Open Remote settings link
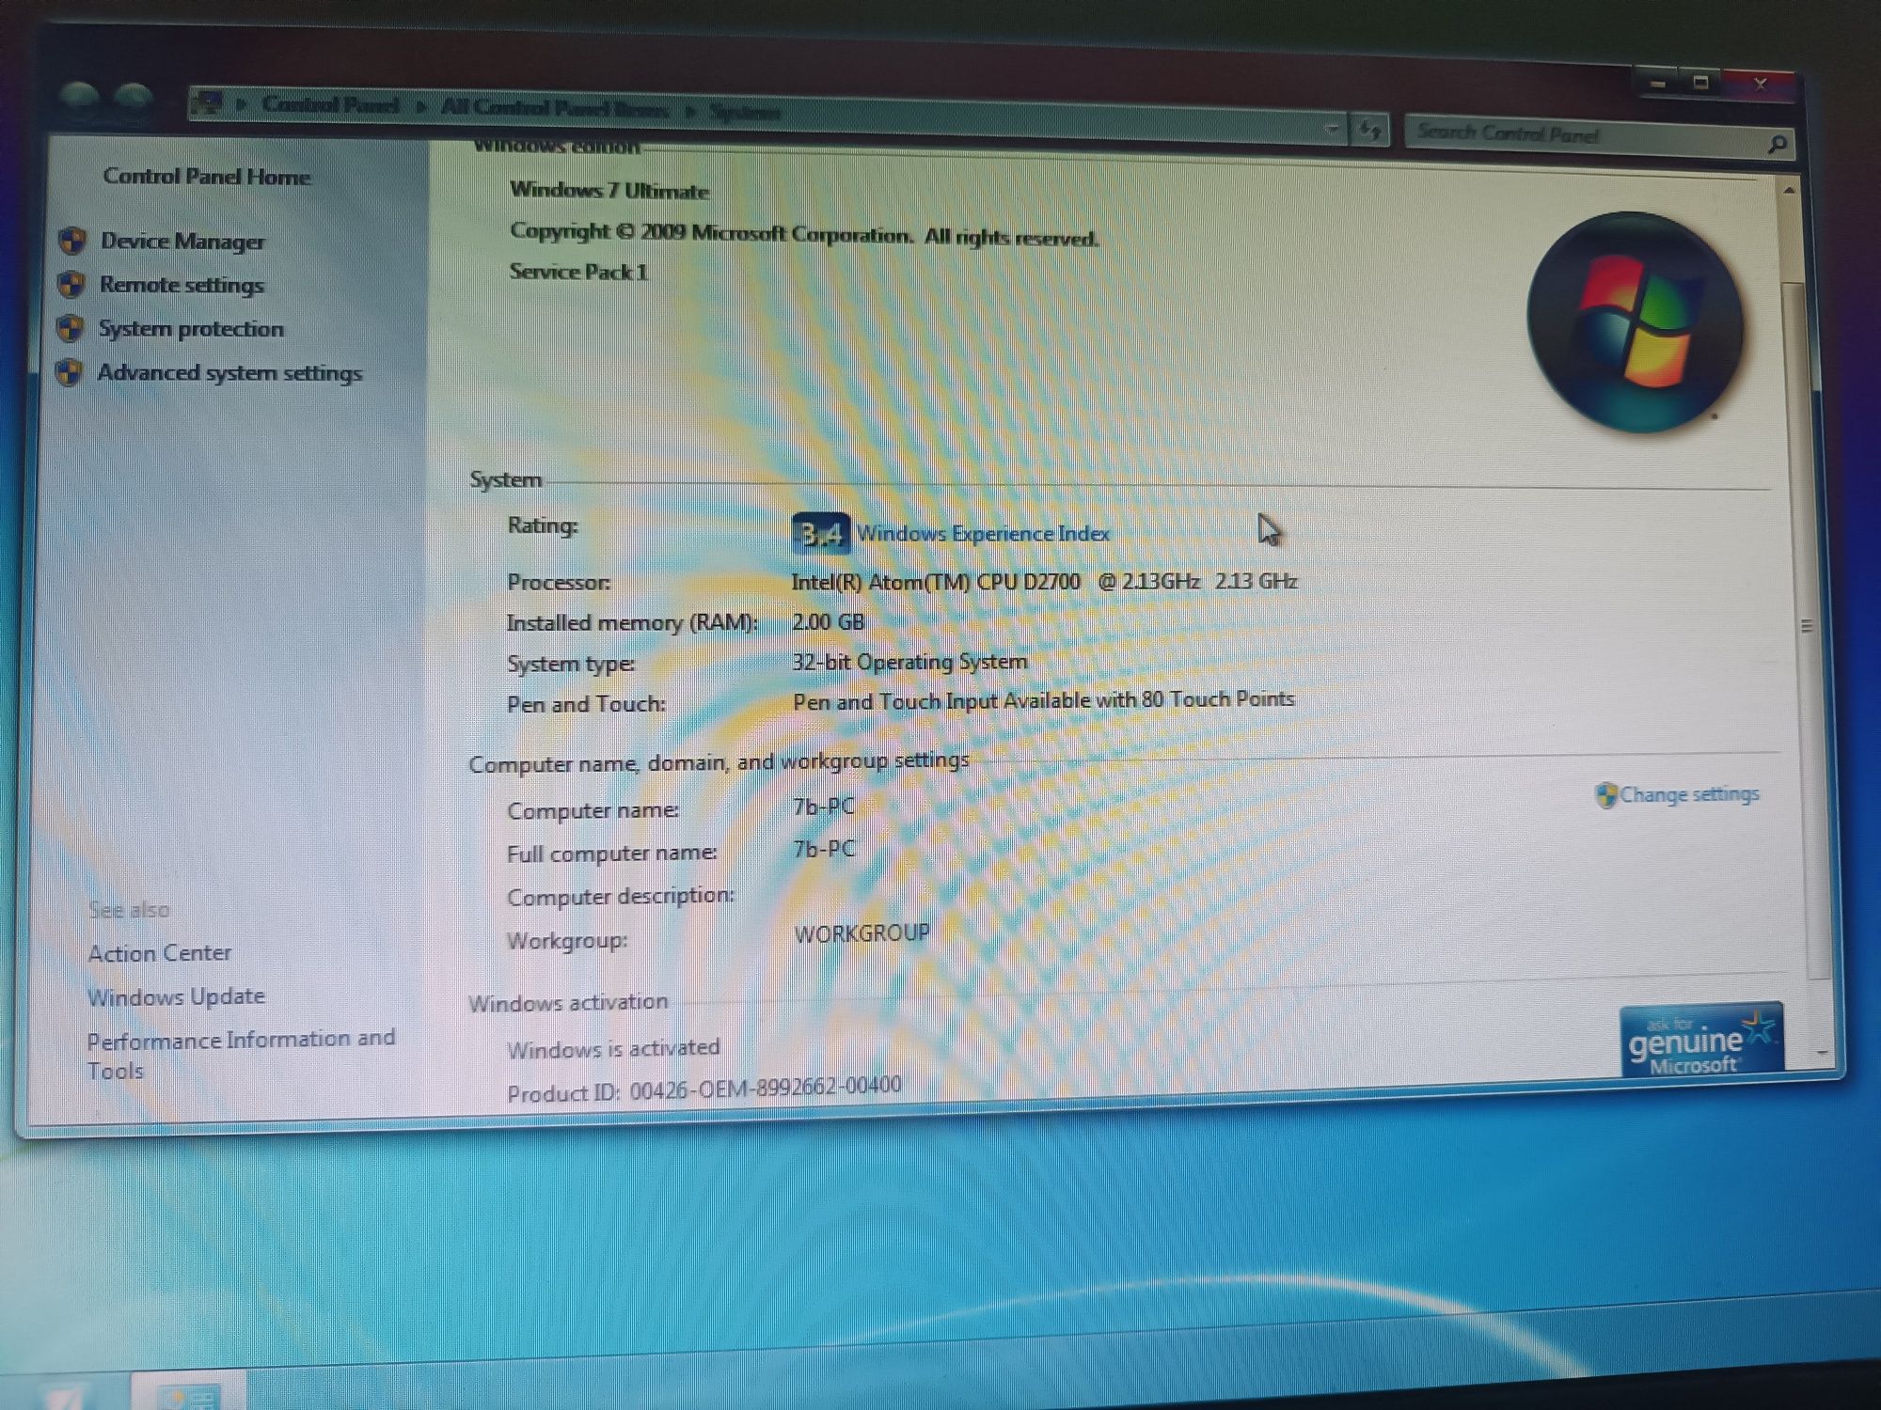1881x1410 pixels. [182, 285]
